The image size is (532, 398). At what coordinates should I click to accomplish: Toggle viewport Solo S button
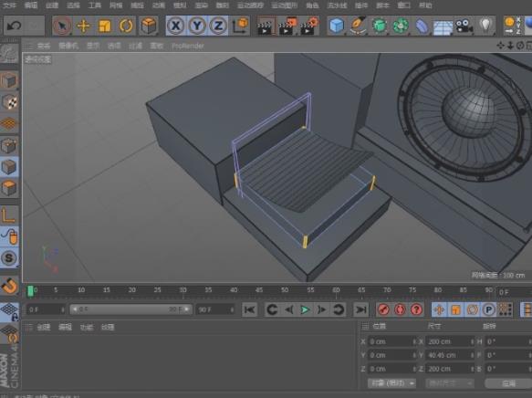pyautogui.click(x=9, y=257)
